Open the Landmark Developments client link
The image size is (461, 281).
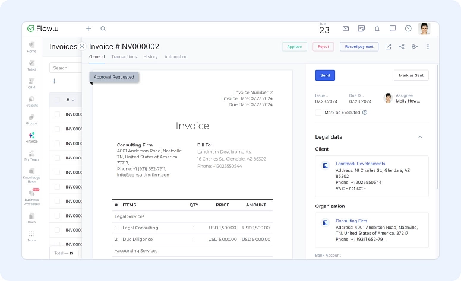[360, 164]
